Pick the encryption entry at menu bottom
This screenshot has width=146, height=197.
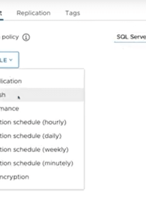pyautogui.click(x=42, y=177)
